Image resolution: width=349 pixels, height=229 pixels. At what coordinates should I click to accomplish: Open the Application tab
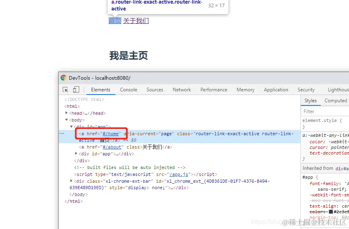click(276, 90)
